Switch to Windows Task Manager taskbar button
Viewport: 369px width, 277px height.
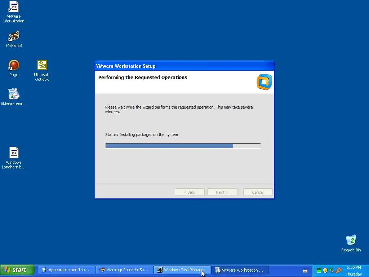tap(182, 270)
